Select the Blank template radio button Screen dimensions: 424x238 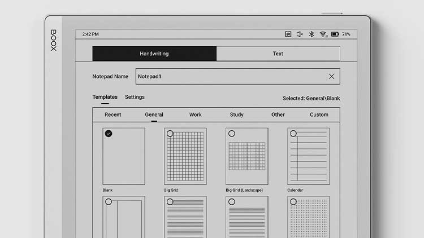click(x=109, y=134)
